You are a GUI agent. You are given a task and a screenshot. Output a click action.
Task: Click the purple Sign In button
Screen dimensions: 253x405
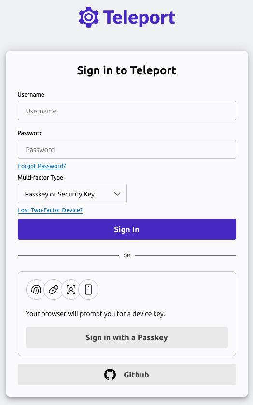[127, 229]
